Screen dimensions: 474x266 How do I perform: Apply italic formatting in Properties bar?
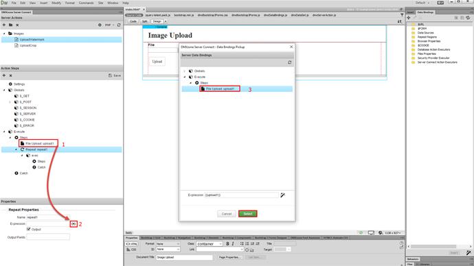[233, 243]
